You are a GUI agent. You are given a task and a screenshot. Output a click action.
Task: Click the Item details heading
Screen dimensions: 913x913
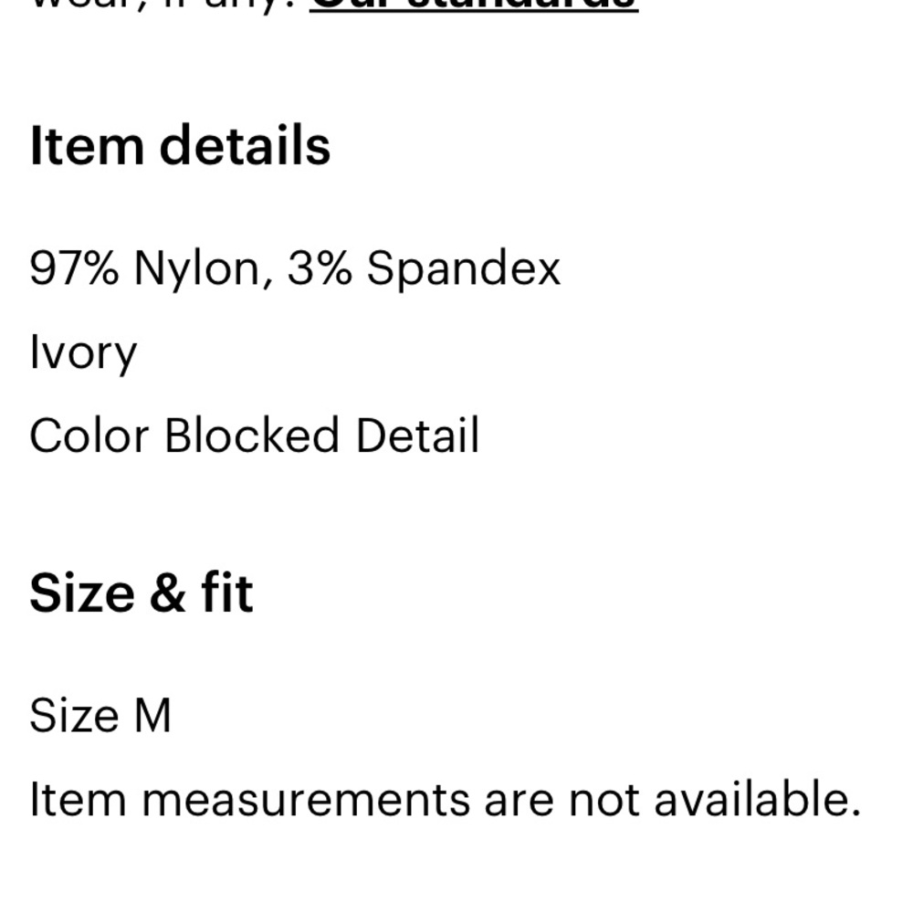point(180,145)
